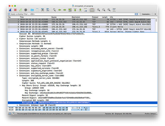Click the green restart capture icon
Image resolution: width=165 pixels, height=126 pixels.
coord(20,10)
